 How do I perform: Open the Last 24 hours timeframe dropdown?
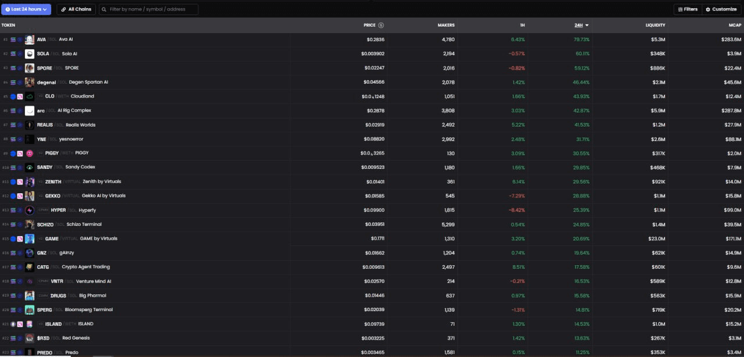click(27, 9)
